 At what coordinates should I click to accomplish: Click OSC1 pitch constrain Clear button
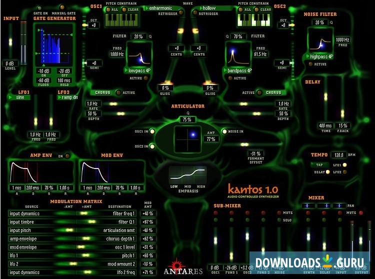point(124,9)
